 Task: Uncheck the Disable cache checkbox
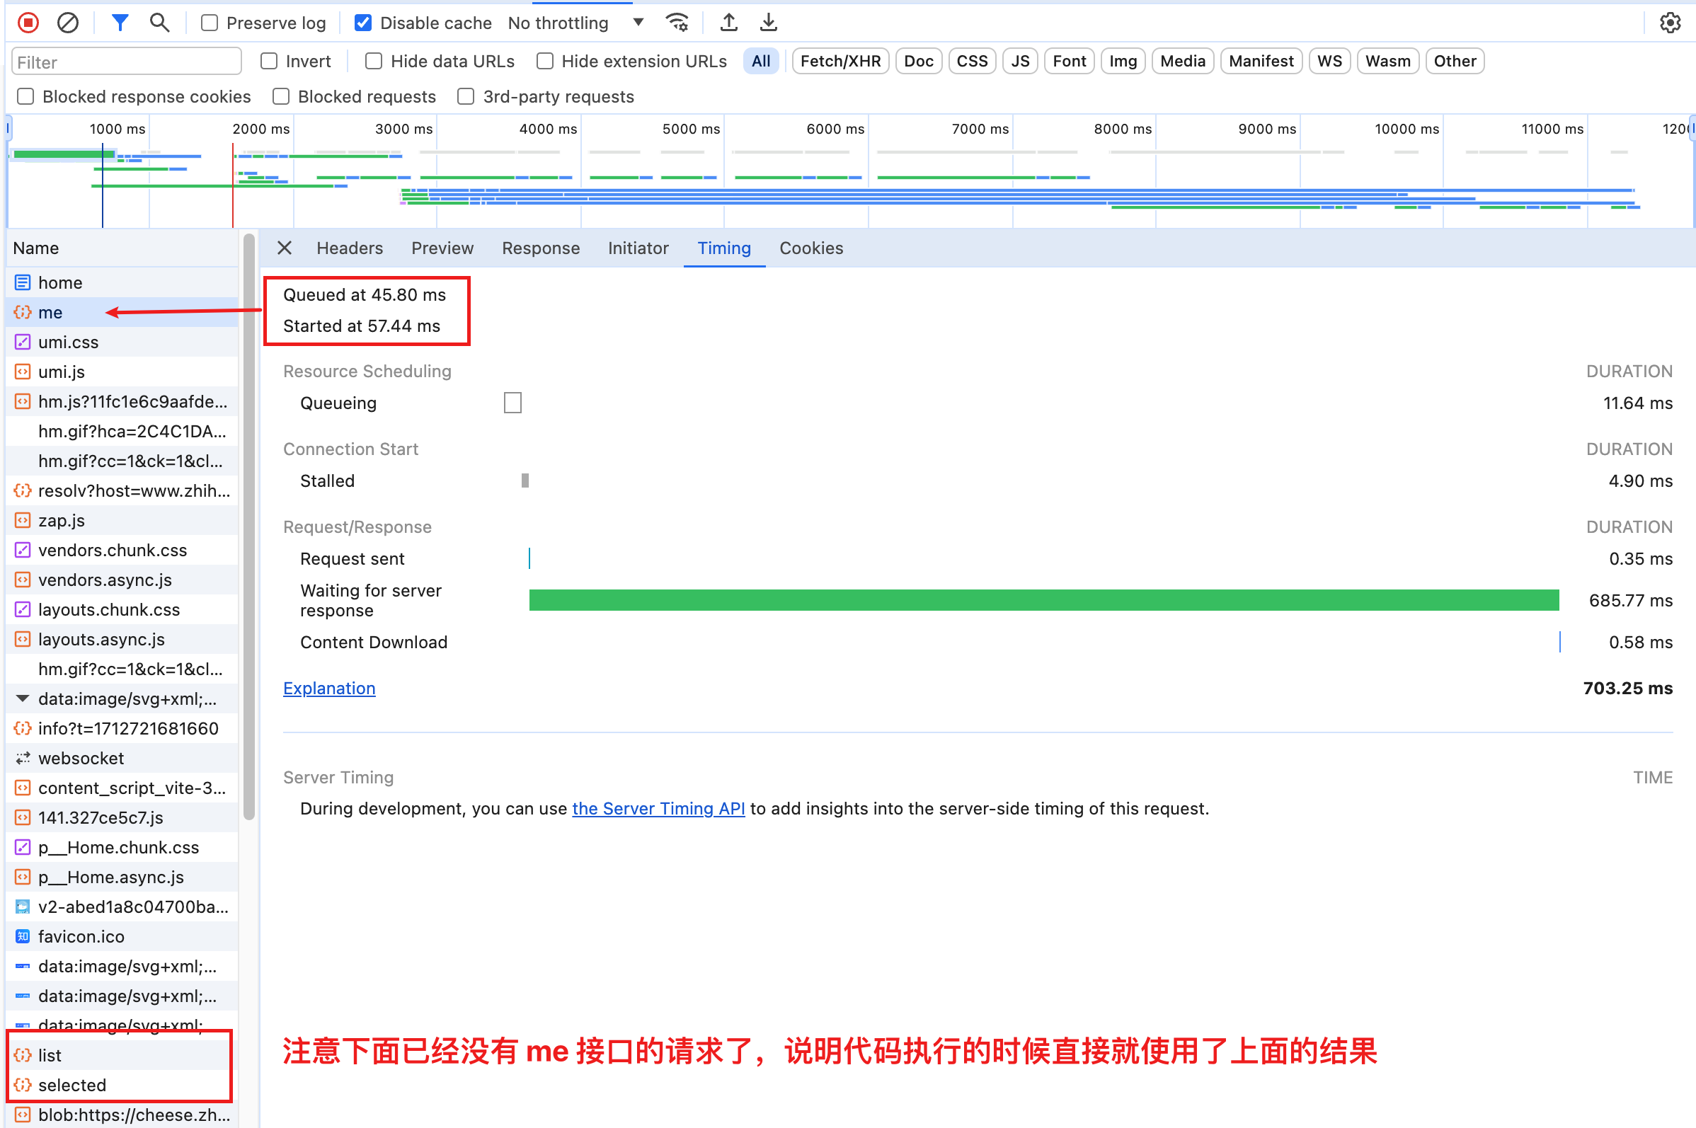pos(363,23)
